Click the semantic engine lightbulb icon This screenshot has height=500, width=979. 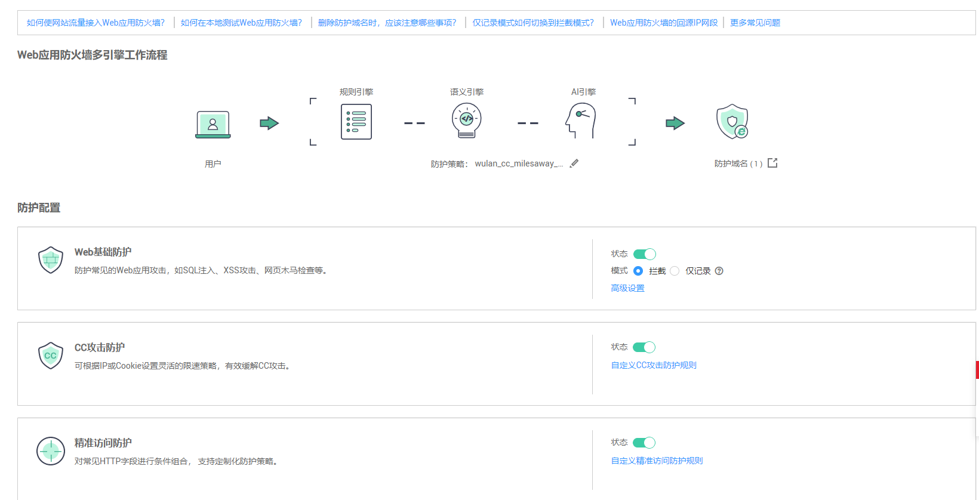click(467, 121)
